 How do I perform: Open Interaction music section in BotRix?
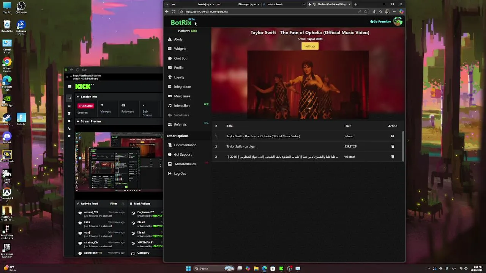point(181,105)
